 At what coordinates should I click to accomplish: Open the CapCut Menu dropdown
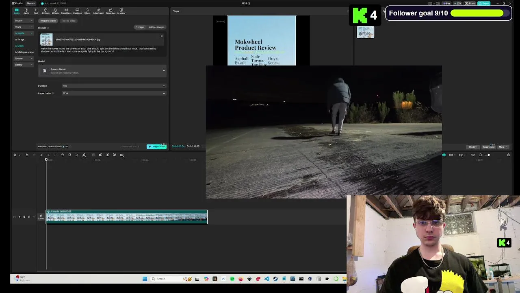click(x=30, y=3)
